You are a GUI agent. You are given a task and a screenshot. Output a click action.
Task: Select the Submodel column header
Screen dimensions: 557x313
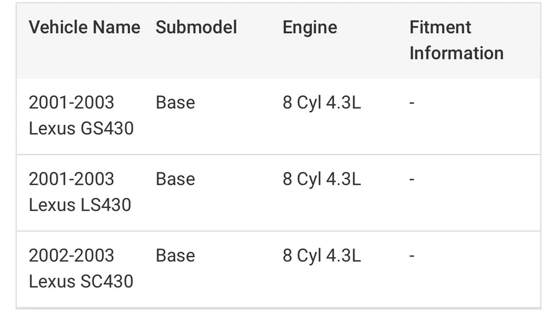tap(196, 27)
